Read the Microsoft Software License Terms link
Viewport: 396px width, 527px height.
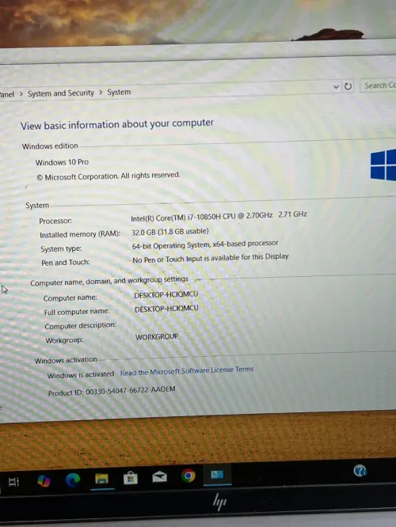tap(187, 371)
